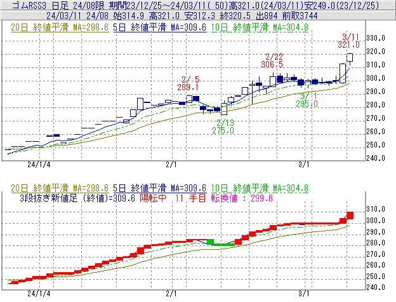Click upper chart 24/1/4 date axis label

coord(39,165)
